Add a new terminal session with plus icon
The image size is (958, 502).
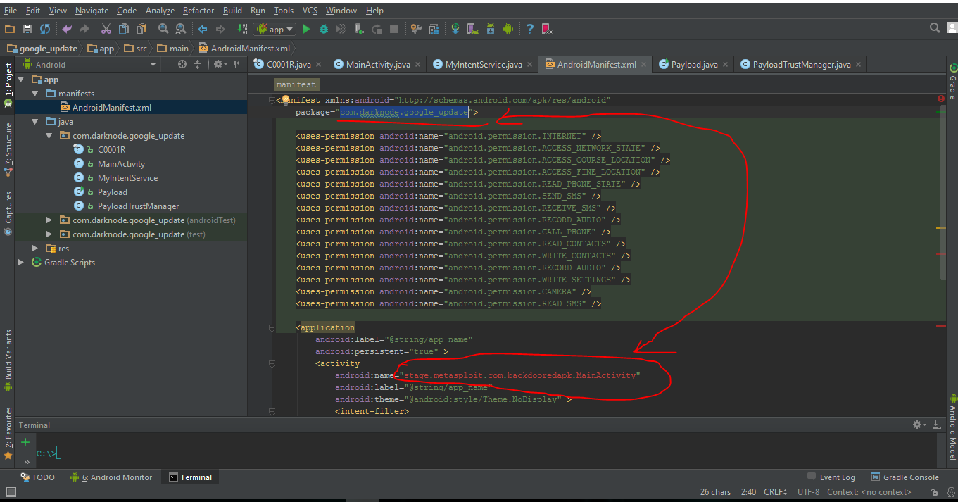point(26,442)
